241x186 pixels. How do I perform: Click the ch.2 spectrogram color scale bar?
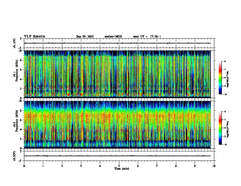coord(220,128)
